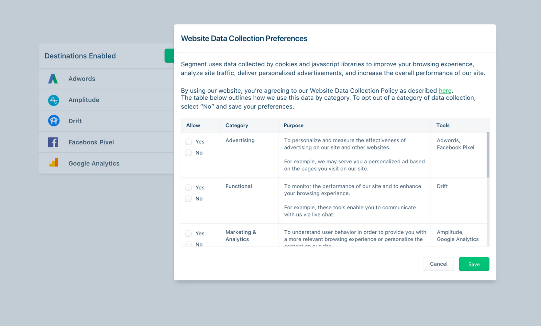Select No for Functional category

point(188,199)
